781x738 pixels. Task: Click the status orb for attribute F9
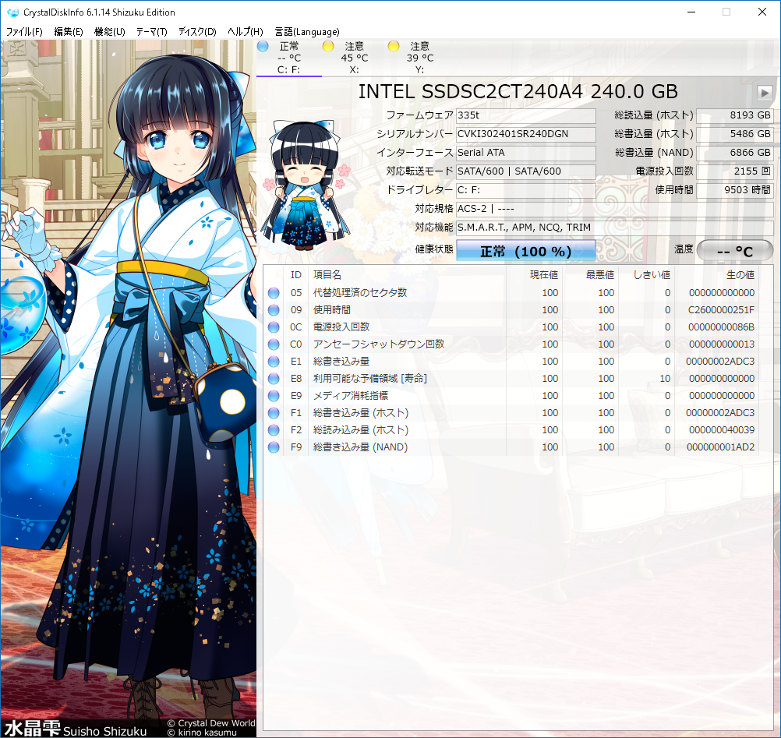click(x=274, y=447)
